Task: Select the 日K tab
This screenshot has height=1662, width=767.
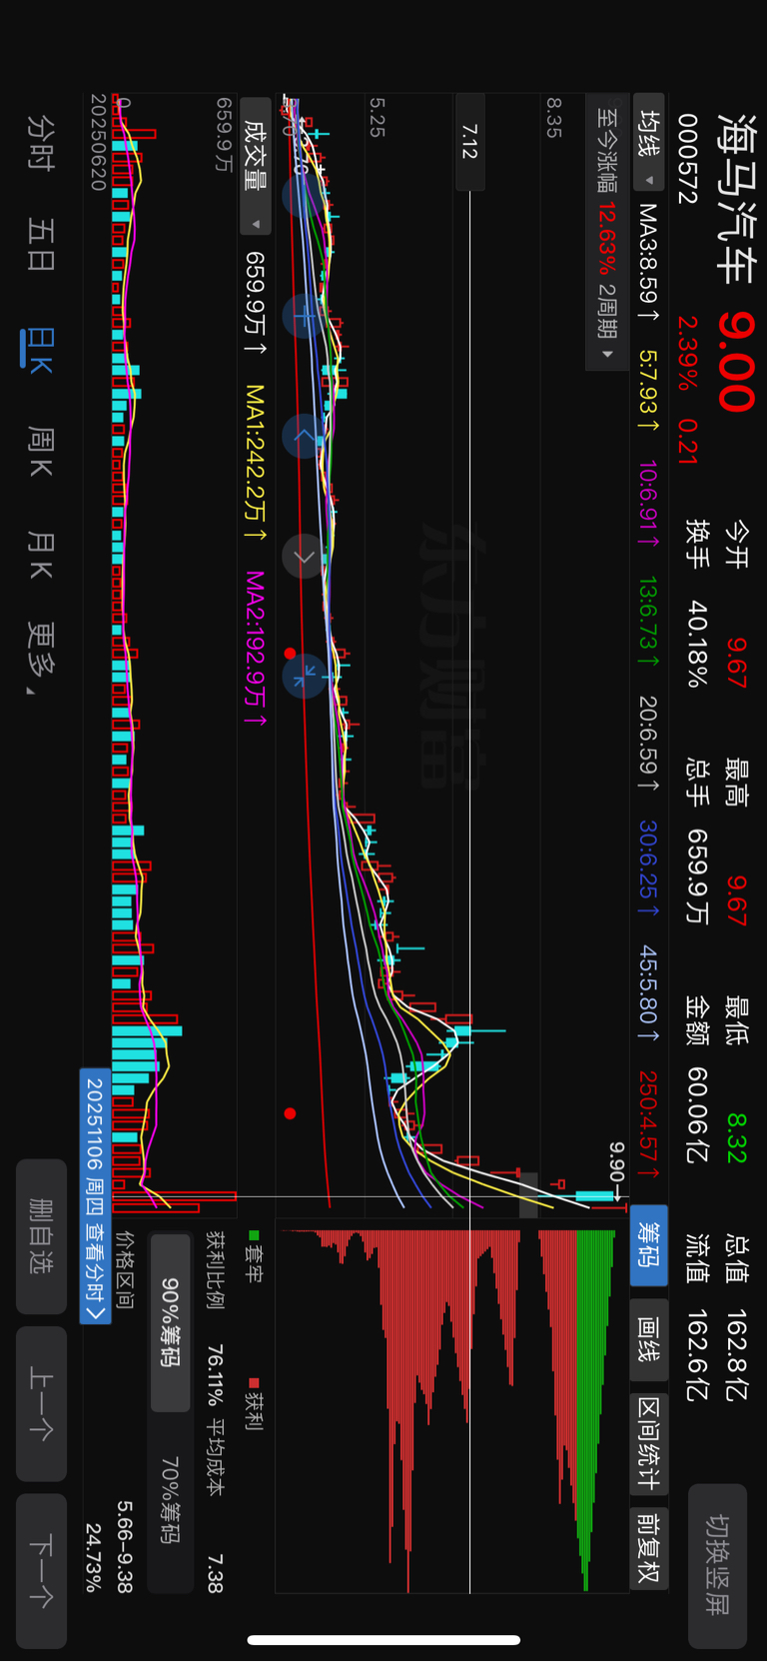Action: [x=40, y=350]
